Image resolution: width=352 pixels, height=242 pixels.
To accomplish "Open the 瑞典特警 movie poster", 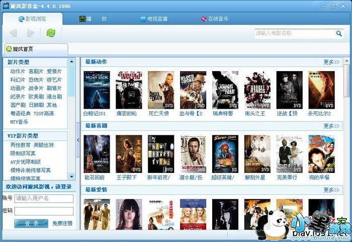I will [x=225, y=90].
